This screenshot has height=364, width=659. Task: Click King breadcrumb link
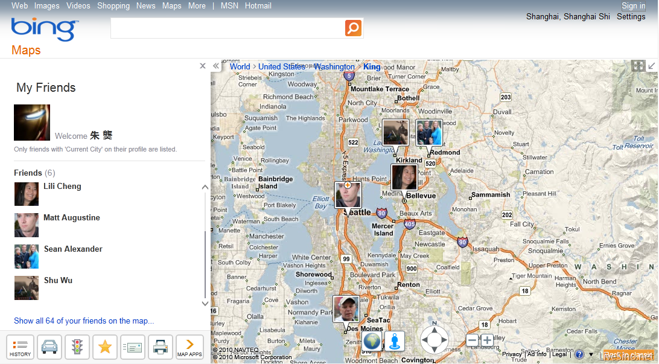coord(372,67)
